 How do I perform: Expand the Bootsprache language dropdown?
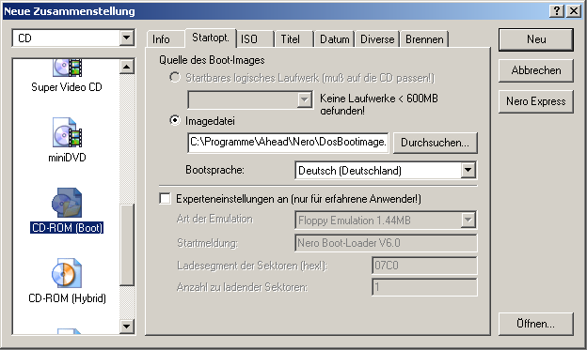click(468, 171)
